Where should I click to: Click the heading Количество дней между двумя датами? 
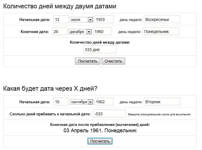(x=59, y=6)
